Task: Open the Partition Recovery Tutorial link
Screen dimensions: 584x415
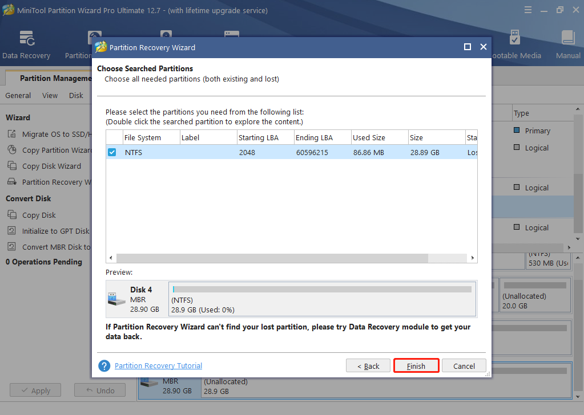Action: [x=158, y=366]
